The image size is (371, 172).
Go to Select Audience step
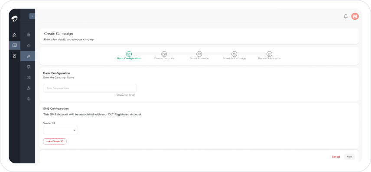pos(199,56)
